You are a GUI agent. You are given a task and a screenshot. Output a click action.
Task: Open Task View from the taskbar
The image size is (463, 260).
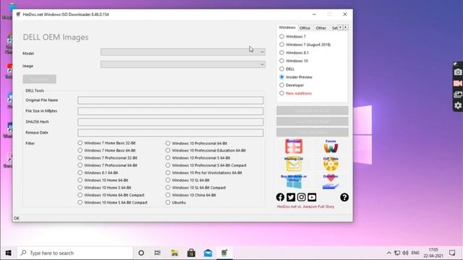pos(158,253)
